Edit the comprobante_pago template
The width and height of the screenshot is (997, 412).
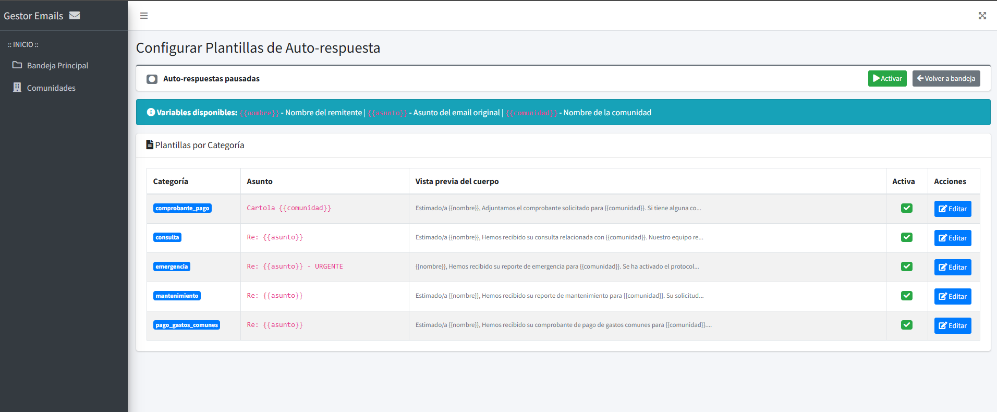(x=952, y=209)
